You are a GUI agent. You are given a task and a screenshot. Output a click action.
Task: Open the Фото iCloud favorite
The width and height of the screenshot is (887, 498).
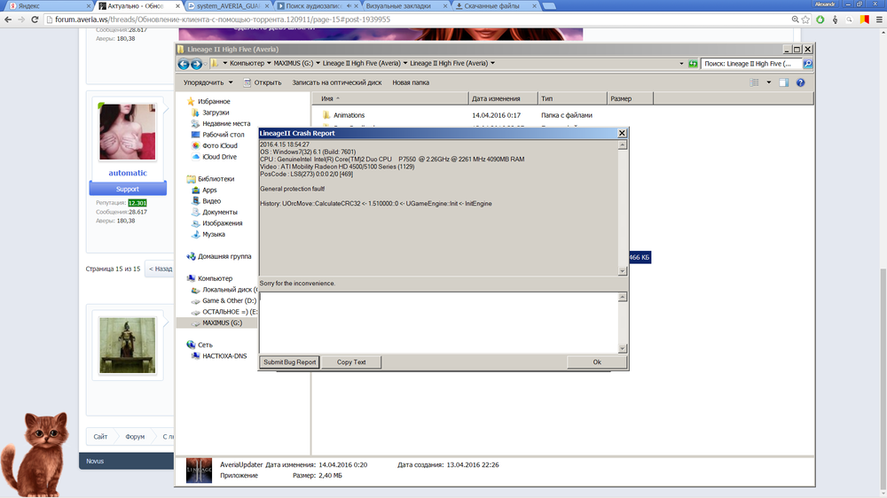[219, 145]
